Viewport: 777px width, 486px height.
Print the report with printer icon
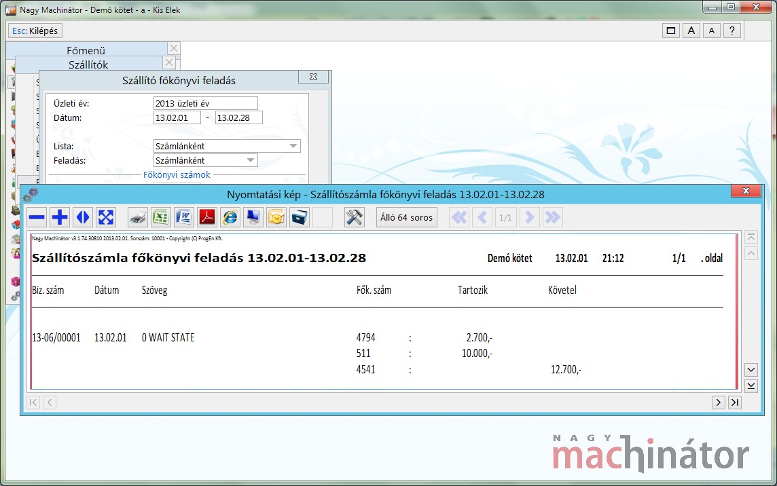[137, 217]
